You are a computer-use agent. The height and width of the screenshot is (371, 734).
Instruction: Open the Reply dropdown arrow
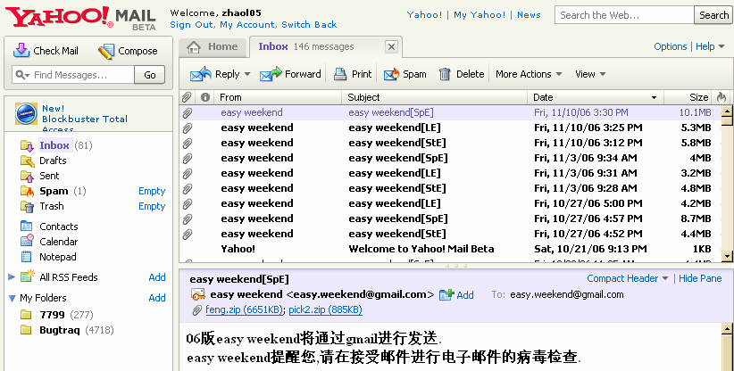247,75
